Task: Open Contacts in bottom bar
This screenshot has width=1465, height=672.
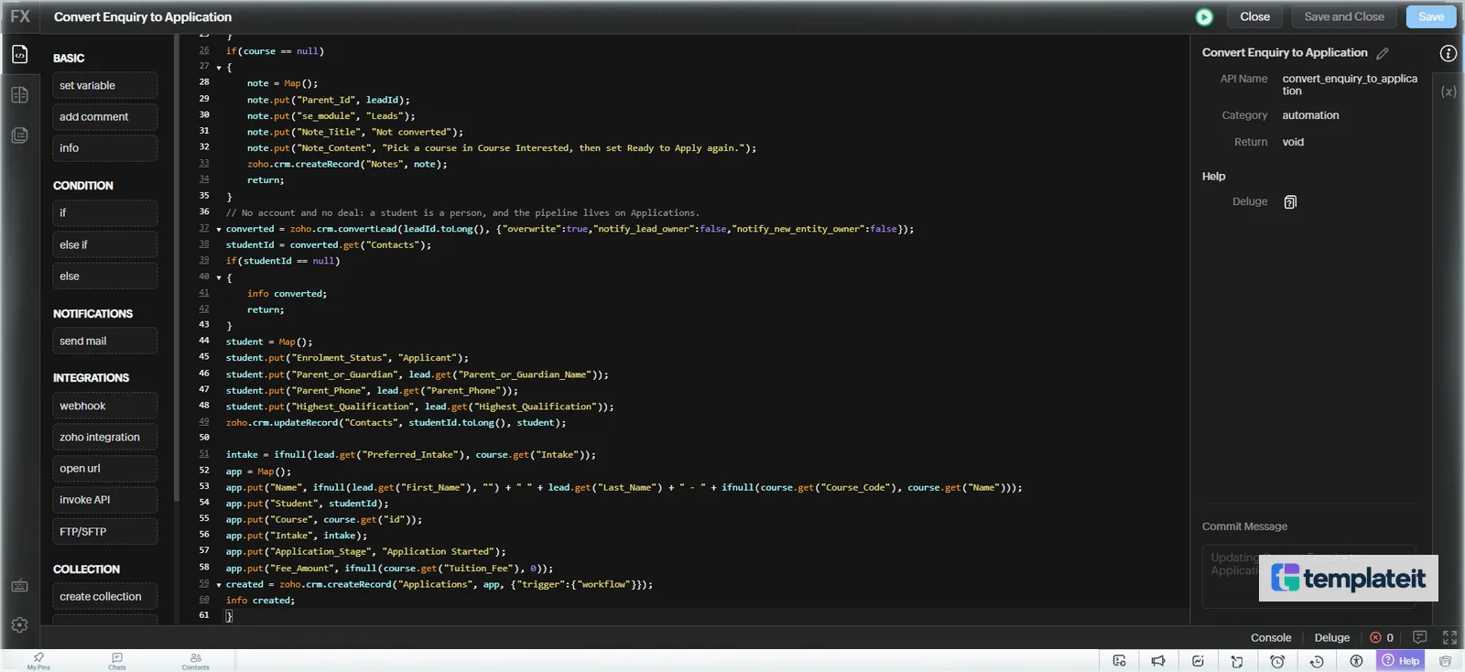Action: [195, 661]
